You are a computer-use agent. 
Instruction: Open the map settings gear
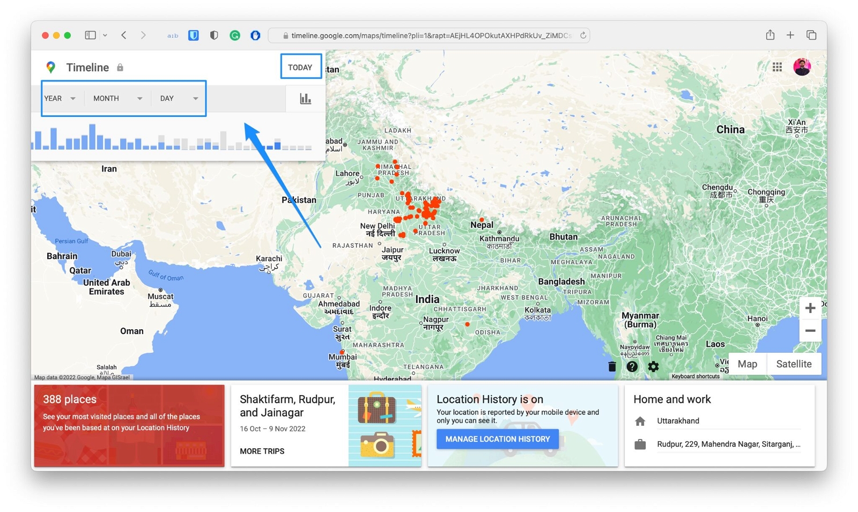[653, 367]
